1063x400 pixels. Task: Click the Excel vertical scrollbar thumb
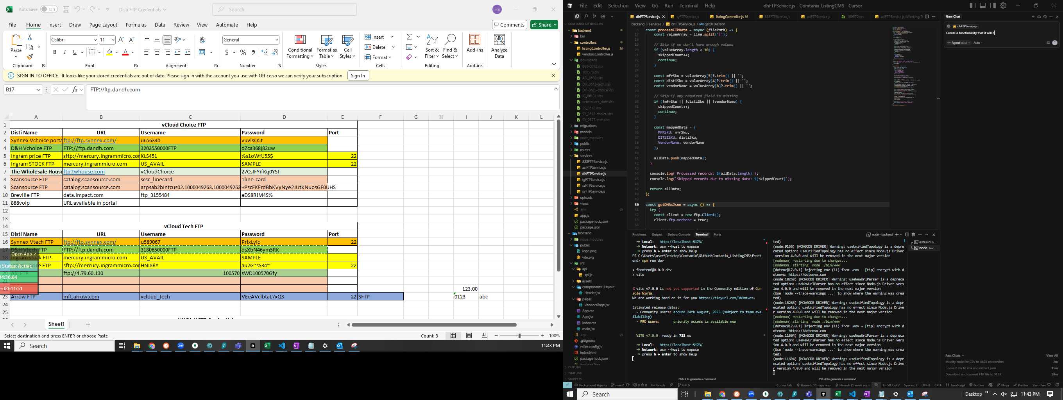pos(559,195)
